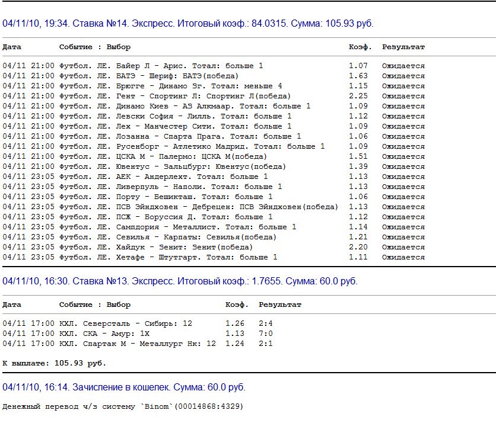
Task: Select the Хетафе - Штутгарт row
Action: [214, 258]
